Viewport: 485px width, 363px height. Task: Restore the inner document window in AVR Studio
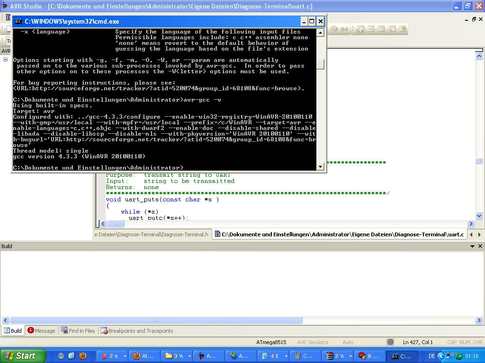(474, 19)
